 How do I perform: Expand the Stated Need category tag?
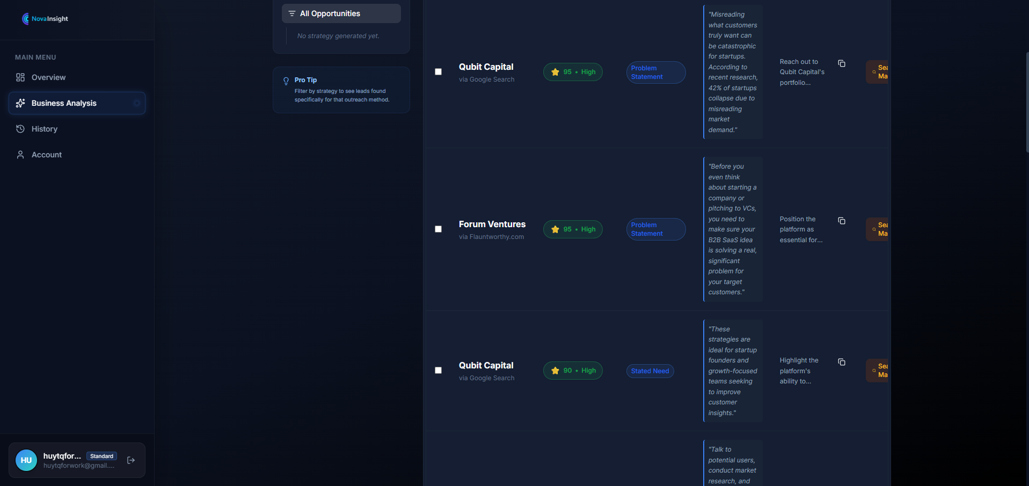coord(649,371)
